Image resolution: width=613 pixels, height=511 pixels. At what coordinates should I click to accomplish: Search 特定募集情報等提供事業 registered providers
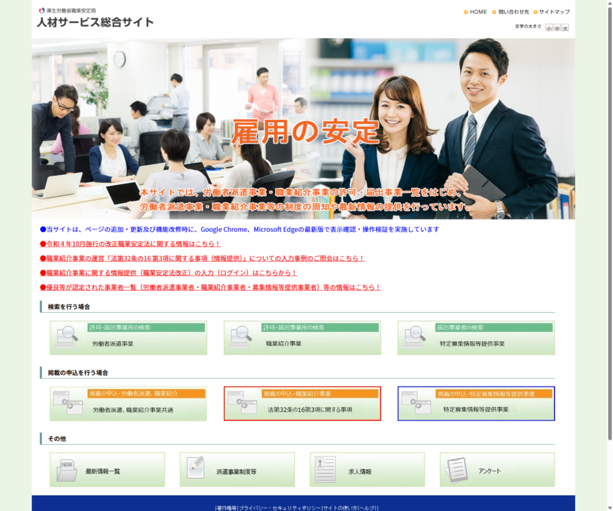click(x=476, y=338)
